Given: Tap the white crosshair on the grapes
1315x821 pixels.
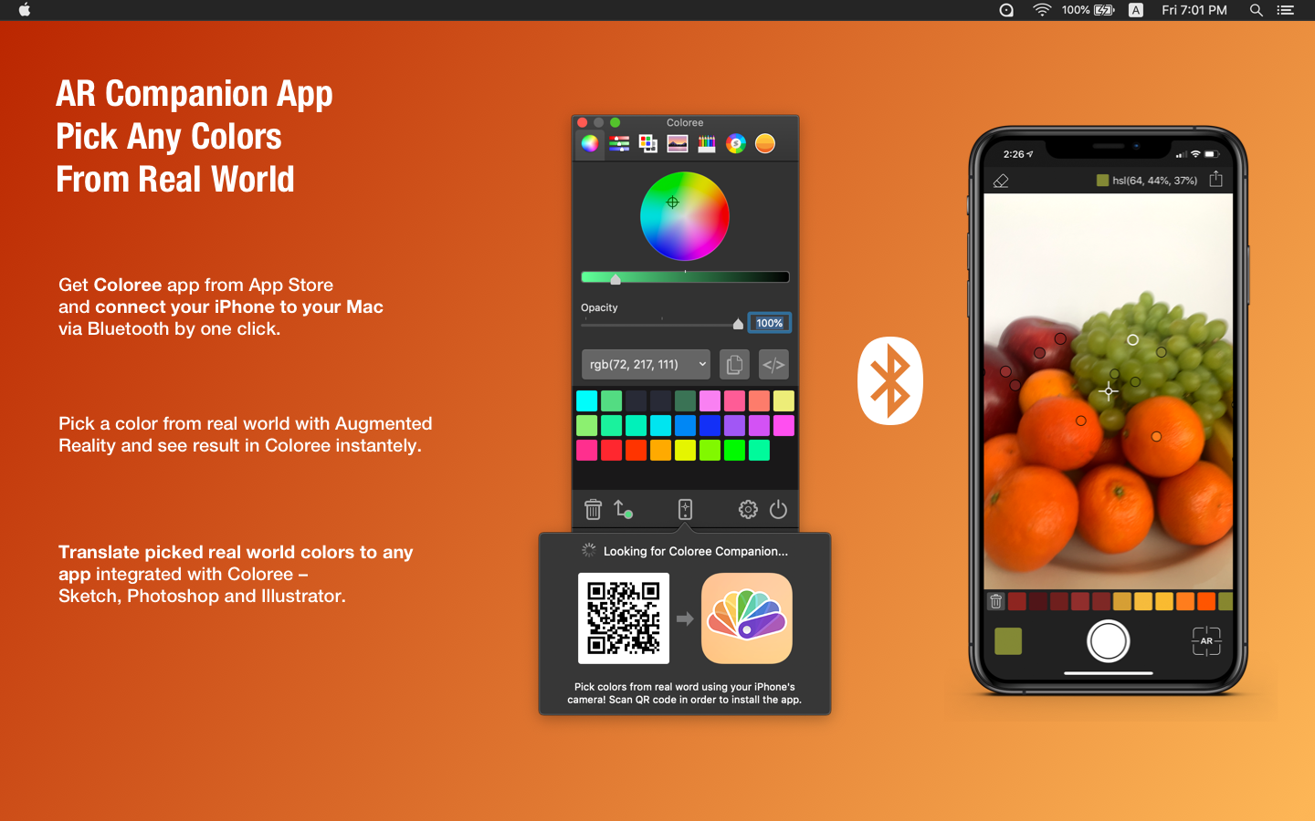Looking at the screenshot, I should point(1109,391).
